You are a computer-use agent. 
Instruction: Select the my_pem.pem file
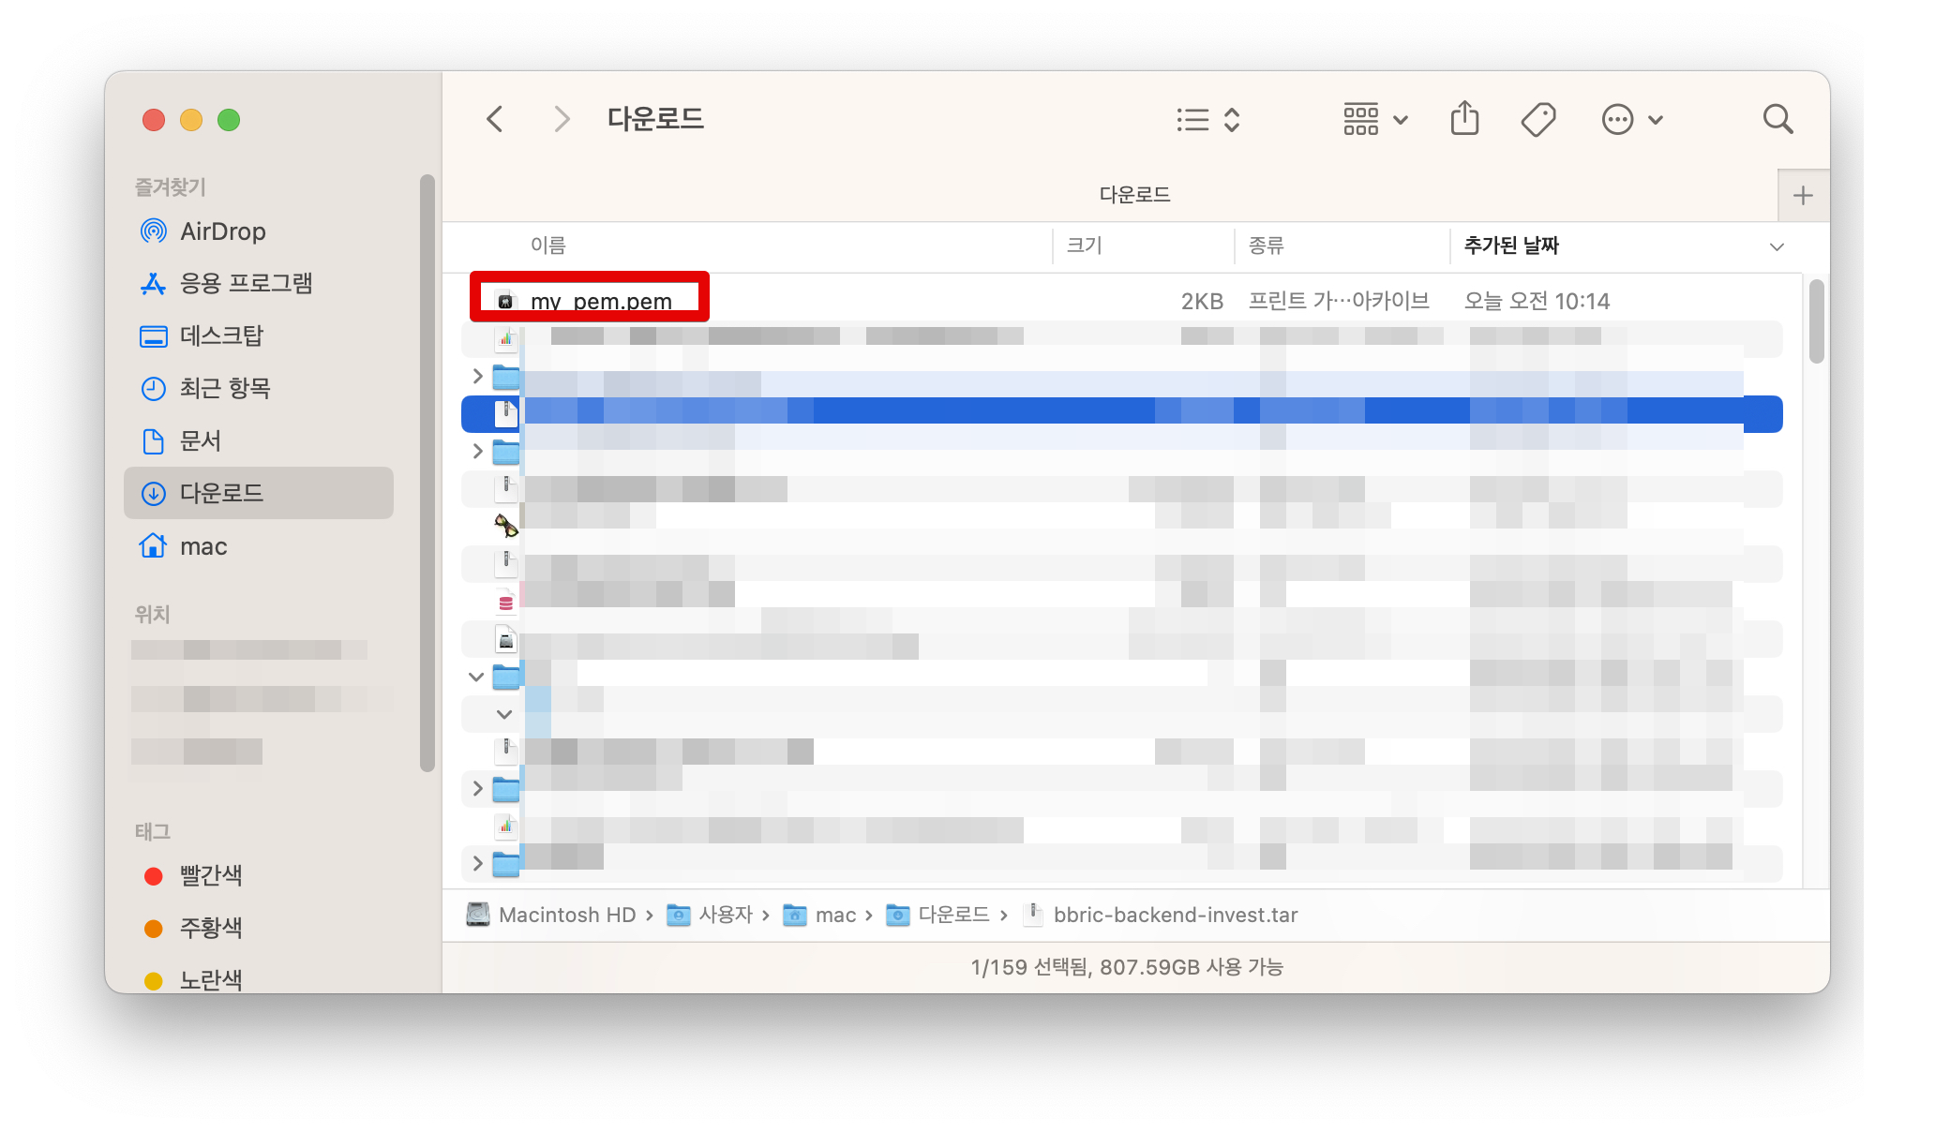[600, 302]
